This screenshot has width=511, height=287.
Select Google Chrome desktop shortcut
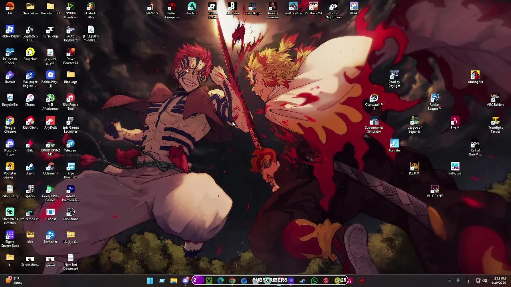coord(10,125)
